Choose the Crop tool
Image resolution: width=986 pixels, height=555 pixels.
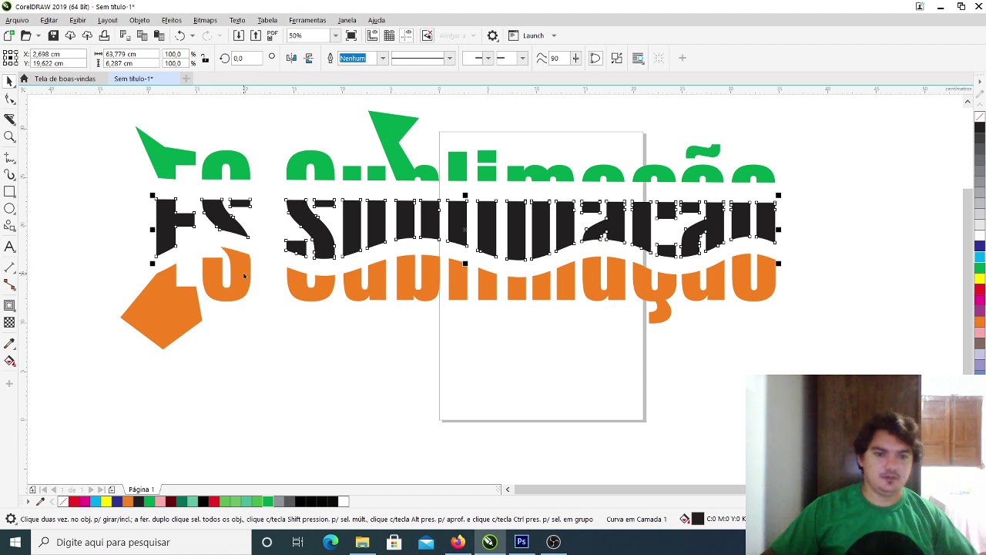pyautogui.click(x=9, y=119)
